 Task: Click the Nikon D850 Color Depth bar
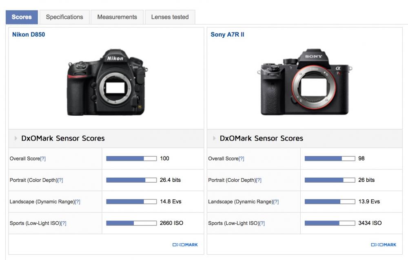[131, 180]
